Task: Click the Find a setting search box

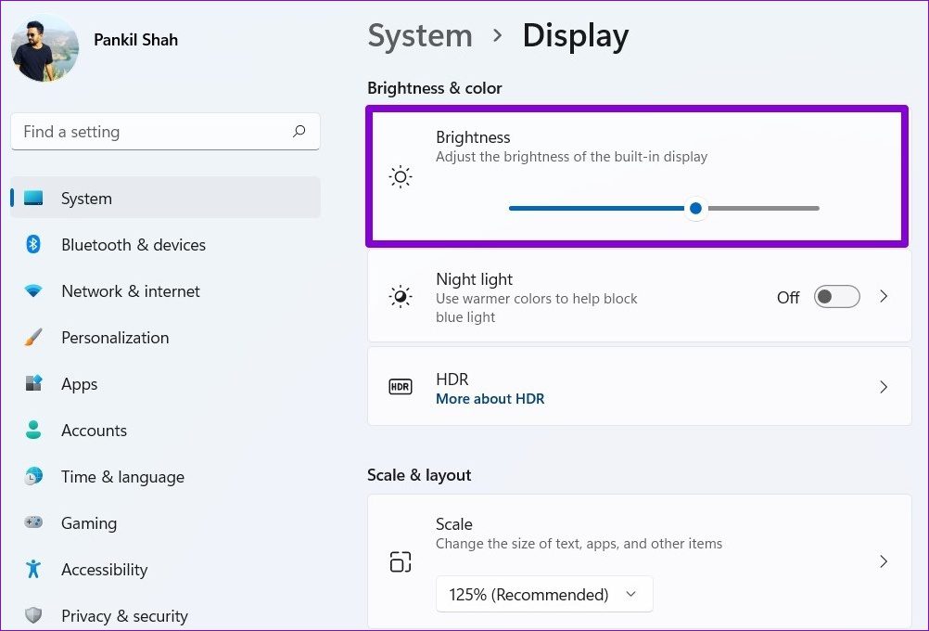Action: [153, 132]
